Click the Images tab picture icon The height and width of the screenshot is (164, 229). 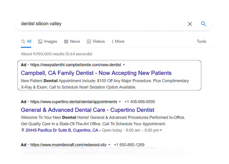(x=40, y=42)
